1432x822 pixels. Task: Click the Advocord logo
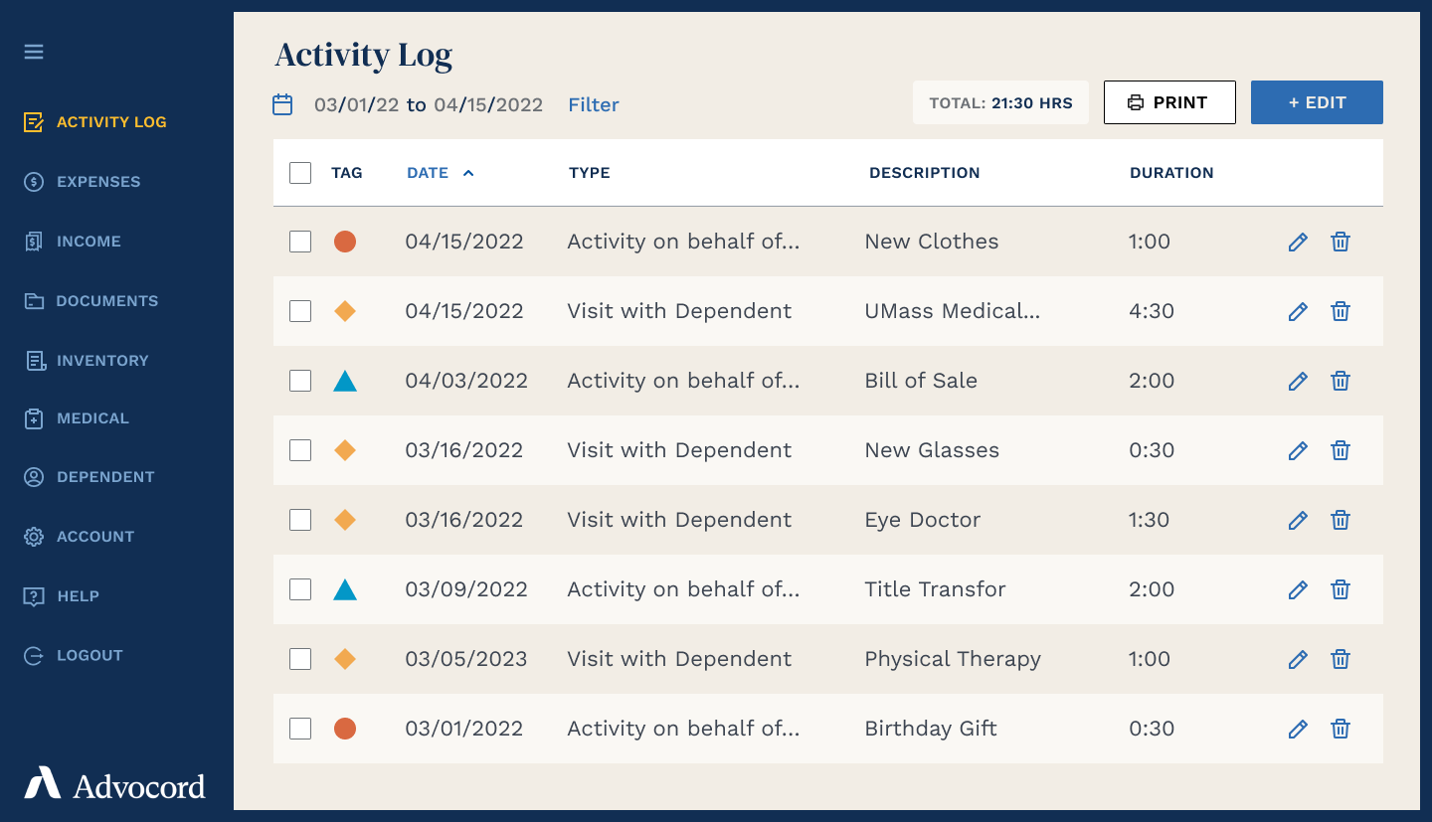[x=115, y=784]
